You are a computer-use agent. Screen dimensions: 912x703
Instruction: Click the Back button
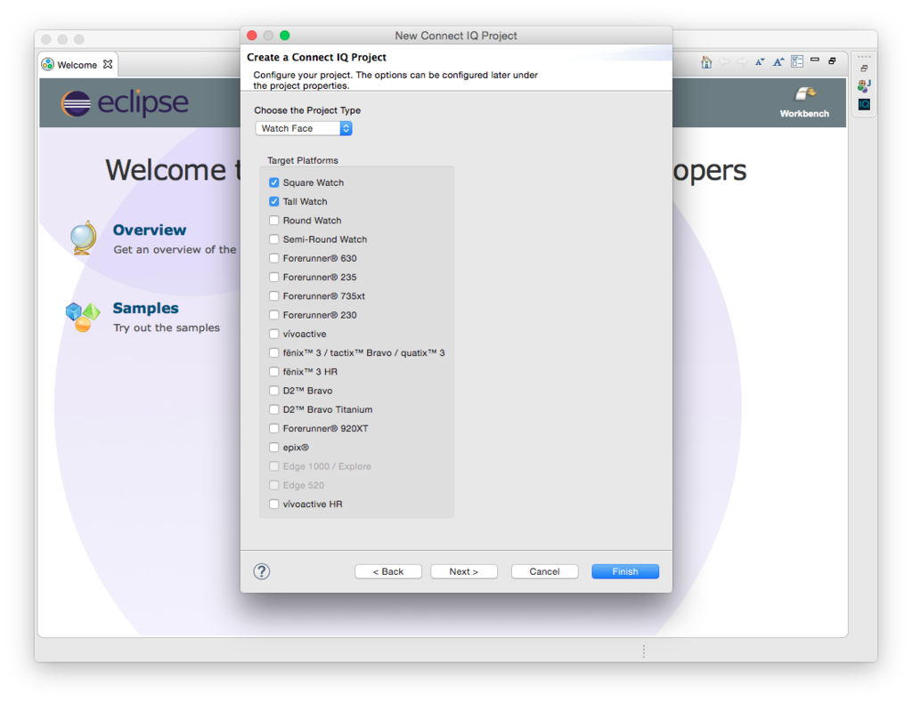pyautogui.click(x=388, y=571)
